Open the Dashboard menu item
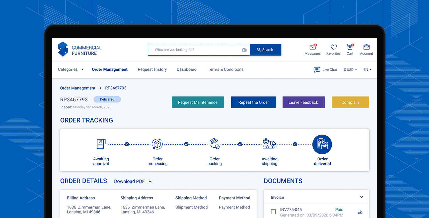The width and height of the screenshot is (429, 218). [x=186, y=69]
